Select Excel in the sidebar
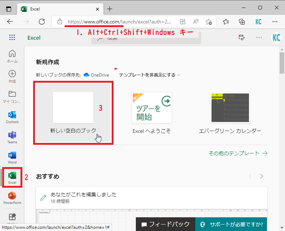 coord(12,178)
